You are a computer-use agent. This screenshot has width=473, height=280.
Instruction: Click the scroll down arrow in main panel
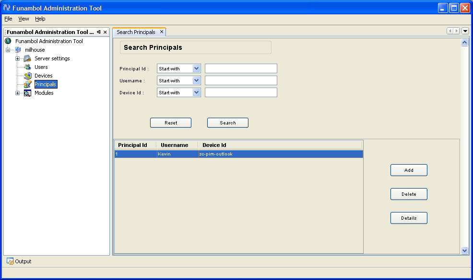[x=464, y=250]
